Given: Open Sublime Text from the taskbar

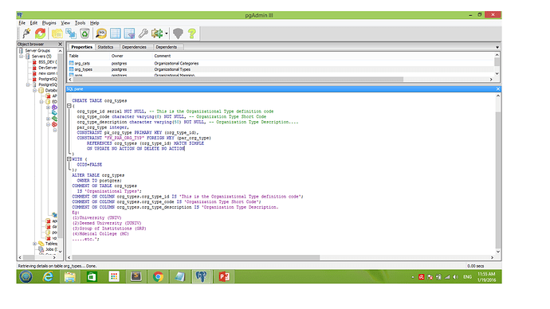Looking at the screenshot, I should 136,276.
